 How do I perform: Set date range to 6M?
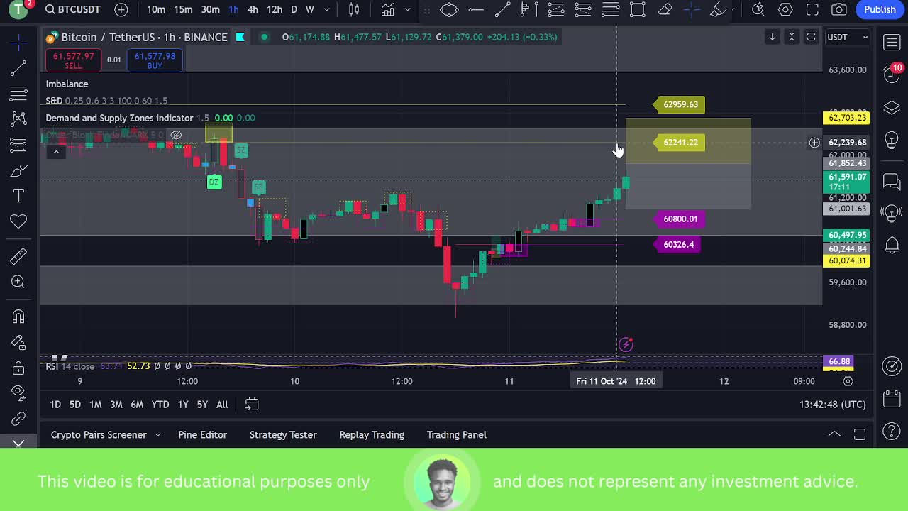coord(137,405)
